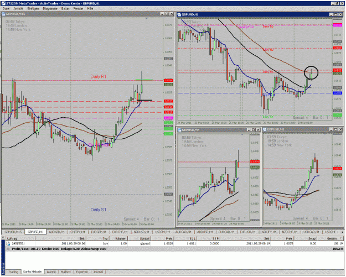Switch to the EURCAD,H4 chart tab
The width and height of the screenshot is (346, 277).
click(226, 232)
